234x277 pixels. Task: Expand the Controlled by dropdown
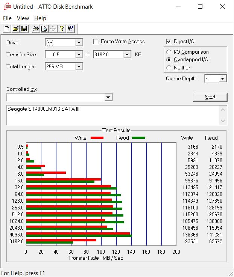click(x=108, y=97)
